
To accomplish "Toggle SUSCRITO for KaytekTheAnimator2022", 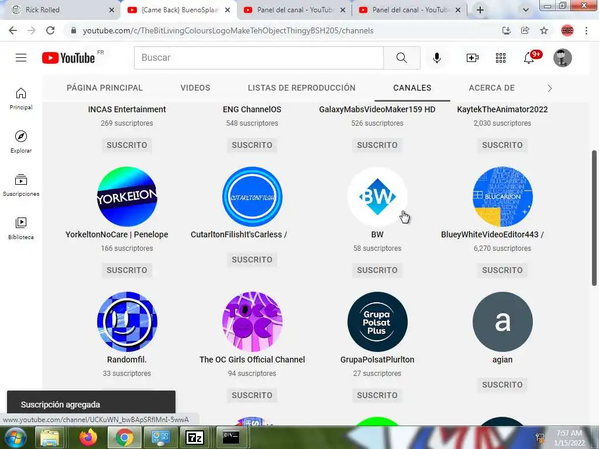I will tap(502, 145).
